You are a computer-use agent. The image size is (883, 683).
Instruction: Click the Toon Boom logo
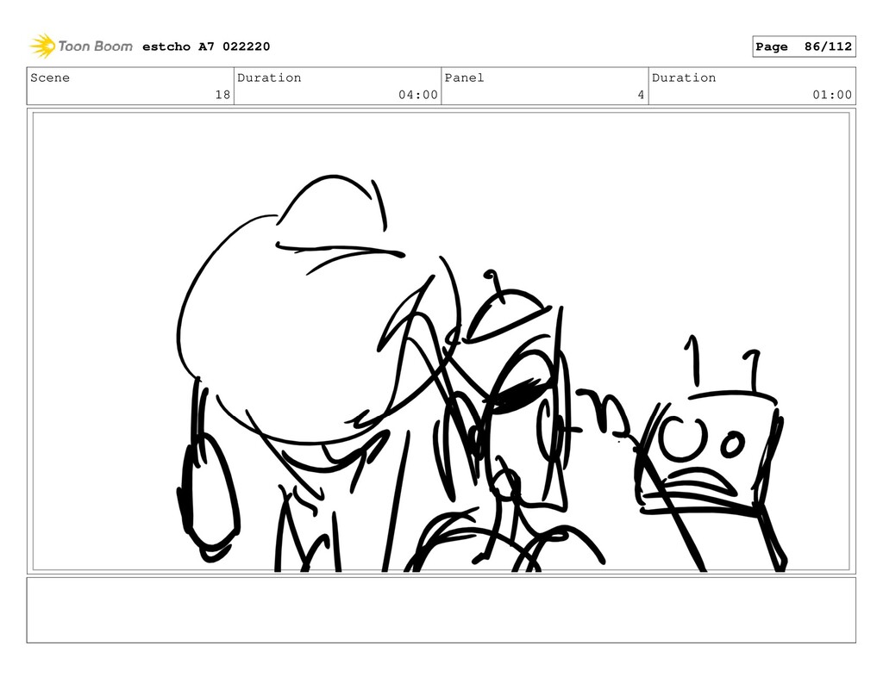[81, 47]
